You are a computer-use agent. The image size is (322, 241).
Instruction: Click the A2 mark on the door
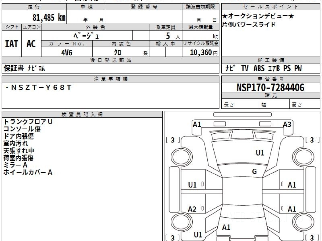(192, 209)
